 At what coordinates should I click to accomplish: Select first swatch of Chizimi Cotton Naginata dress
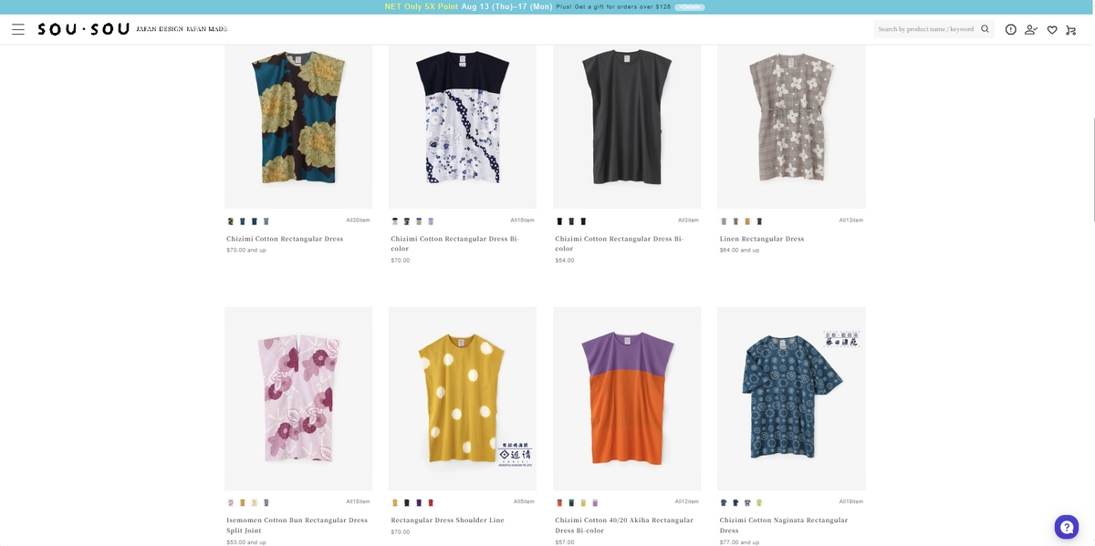(724, 502)
